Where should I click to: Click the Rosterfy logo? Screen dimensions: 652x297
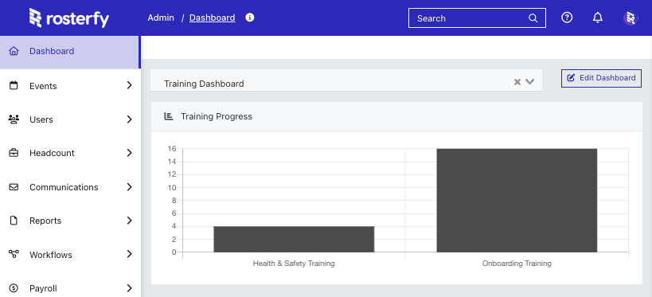69,18
